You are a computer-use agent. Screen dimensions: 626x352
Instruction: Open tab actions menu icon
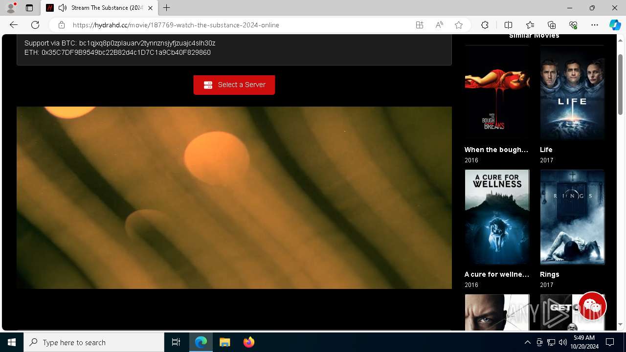[x=29, y=8]
